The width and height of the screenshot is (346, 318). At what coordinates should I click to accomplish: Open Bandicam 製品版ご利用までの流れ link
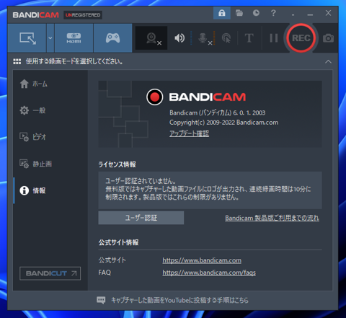pos(272,218)
